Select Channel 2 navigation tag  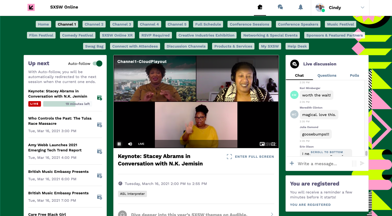coord(94,24)
